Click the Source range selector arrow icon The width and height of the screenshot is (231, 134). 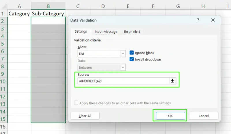172,81
